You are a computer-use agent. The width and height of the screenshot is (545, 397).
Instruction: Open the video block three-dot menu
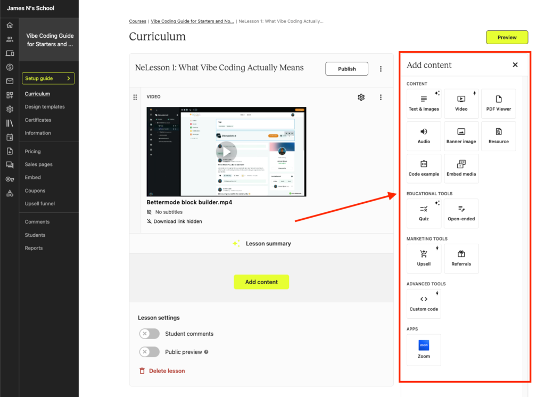click(381, 97)
